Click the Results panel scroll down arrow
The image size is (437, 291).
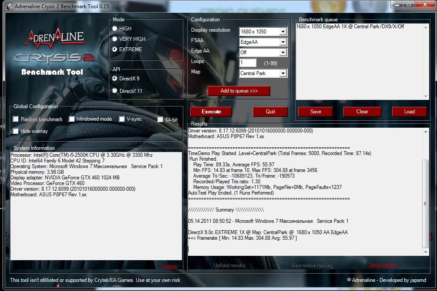tap(426, 252)
